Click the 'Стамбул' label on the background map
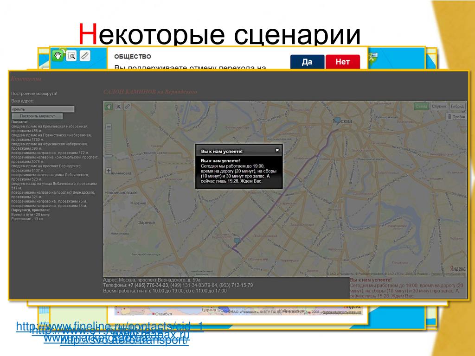Image resolution: width=475 pixels, height=356 pixels. 164,314
